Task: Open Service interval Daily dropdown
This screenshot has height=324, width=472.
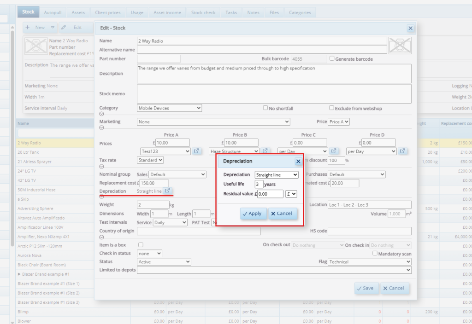Action: tap(170, 222)
